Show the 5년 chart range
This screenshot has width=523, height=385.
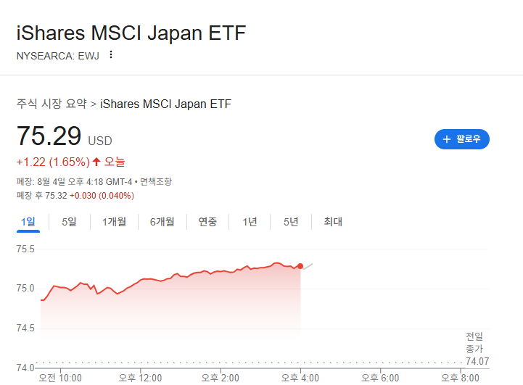pyautogui.click(x=291, y=222)
